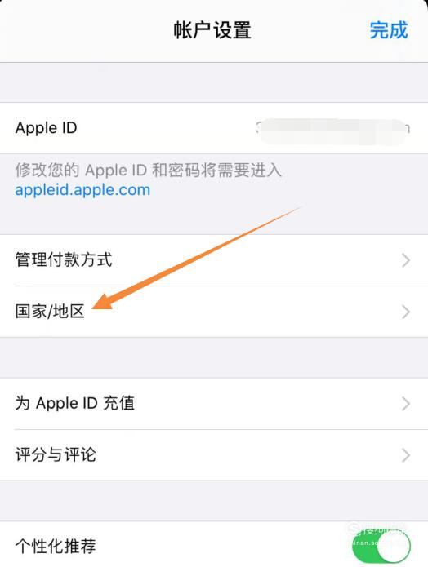Open 管理付款方式 row

[214, 260]
